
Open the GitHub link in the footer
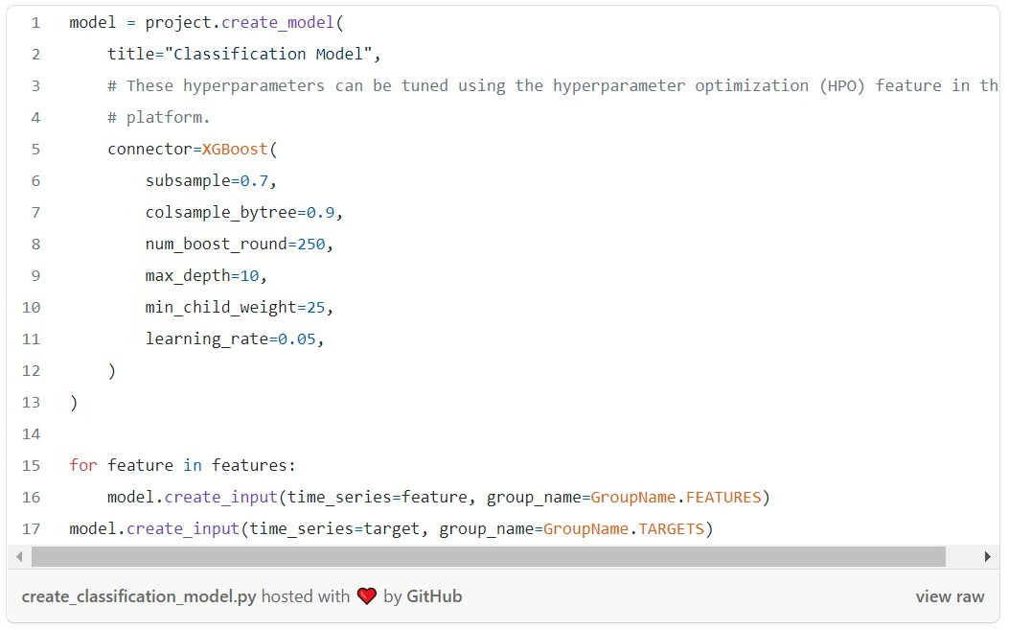tap(436, 595)
